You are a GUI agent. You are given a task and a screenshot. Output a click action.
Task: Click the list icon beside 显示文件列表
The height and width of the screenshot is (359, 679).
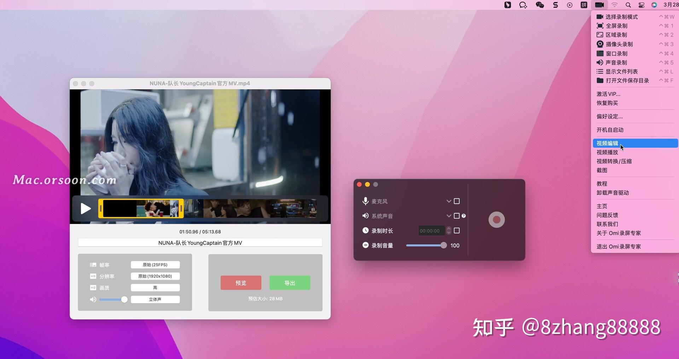point(600,71)
